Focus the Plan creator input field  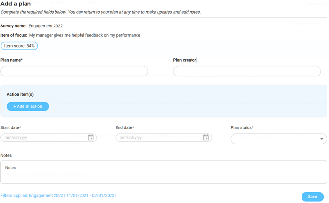pyautogui.click(x=247, y=71)
